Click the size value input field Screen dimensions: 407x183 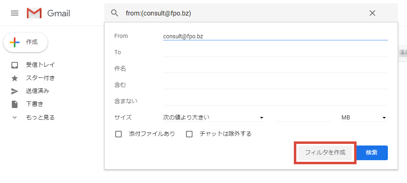coord(304,117)
